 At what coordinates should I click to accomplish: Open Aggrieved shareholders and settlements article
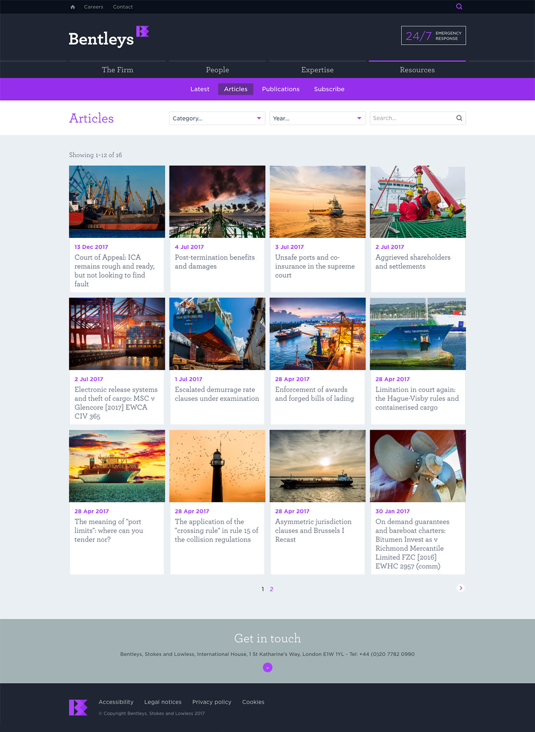click(413, 262)
